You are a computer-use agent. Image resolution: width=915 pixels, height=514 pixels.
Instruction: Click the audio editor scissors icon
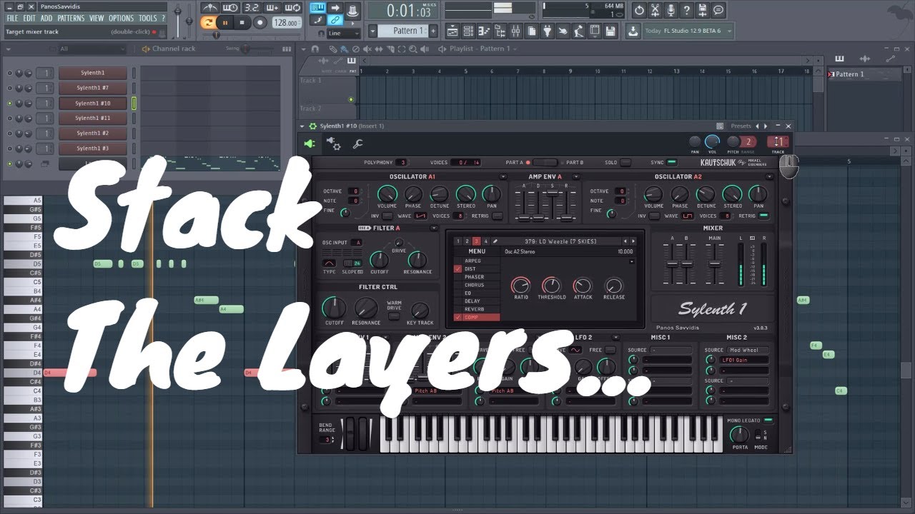pos(655,10)
